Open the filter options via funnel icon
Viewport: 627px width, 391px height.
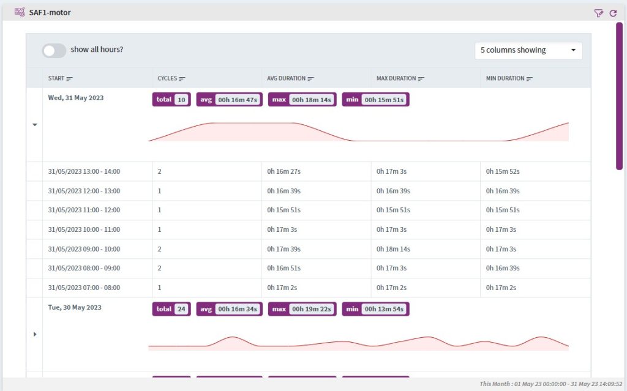coord(598,12)
